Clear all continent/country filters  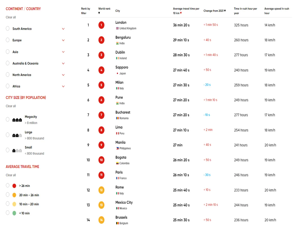[11, 17]
